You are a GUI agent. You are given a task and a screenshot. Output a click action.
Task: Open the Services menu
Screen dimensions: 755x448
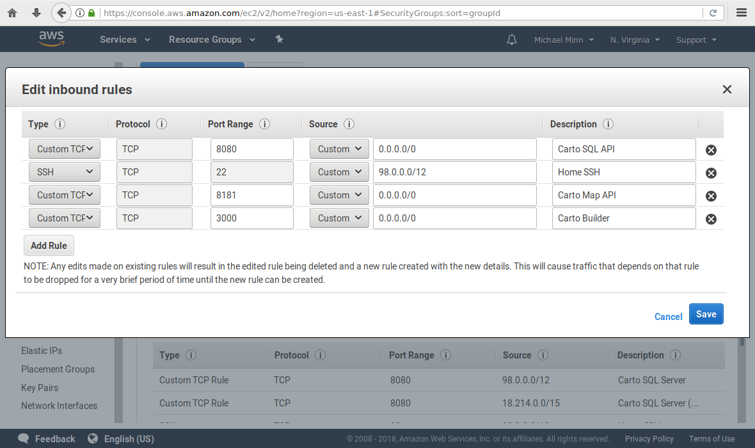pos(125,40)
